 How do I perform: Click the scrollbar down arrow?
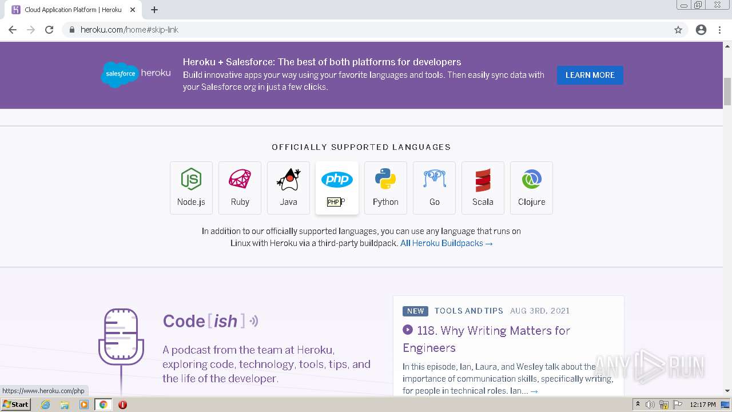(727, 391)
